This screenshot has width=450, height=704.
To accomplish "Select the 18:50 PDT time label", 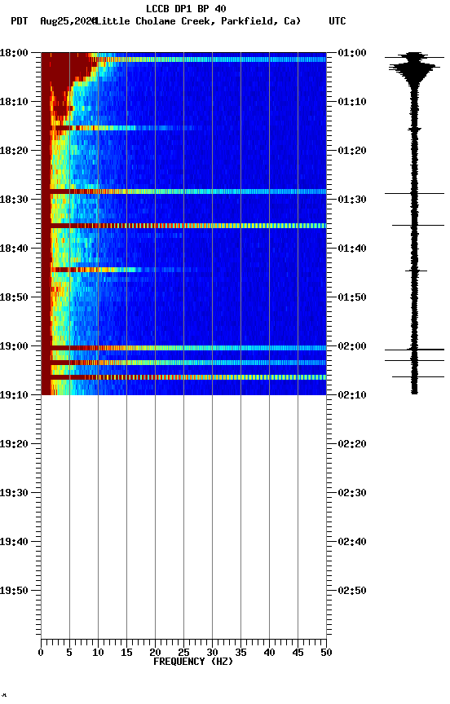I will tap(14, 297).
